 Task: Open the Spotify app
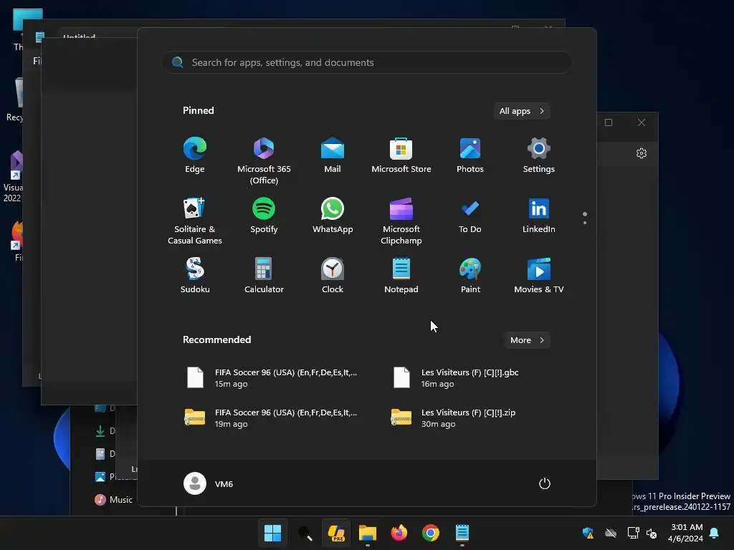pyautogui.click(x=264, y=216)
